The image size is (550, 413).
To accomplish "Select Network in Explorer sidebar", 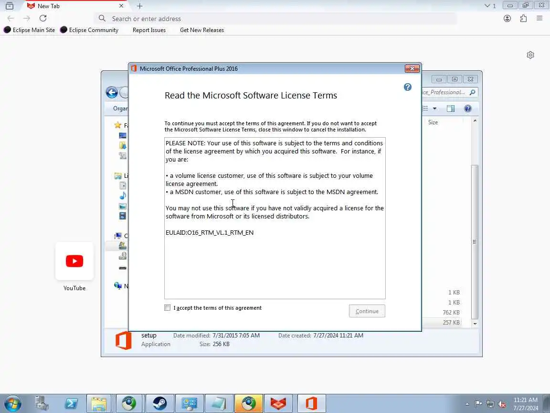I will 118,286.
